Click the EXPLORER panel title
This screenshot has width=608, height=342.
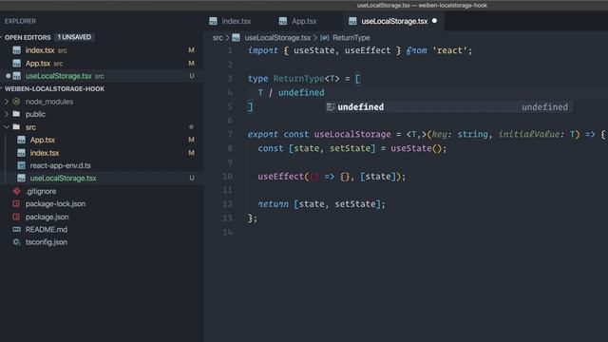tap(20, 21)
